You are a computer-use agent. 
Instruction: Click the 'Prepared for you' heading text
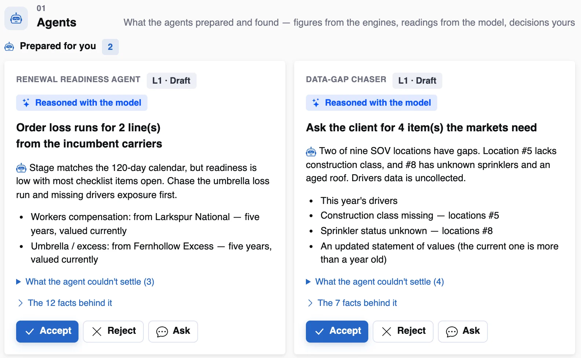58,46
